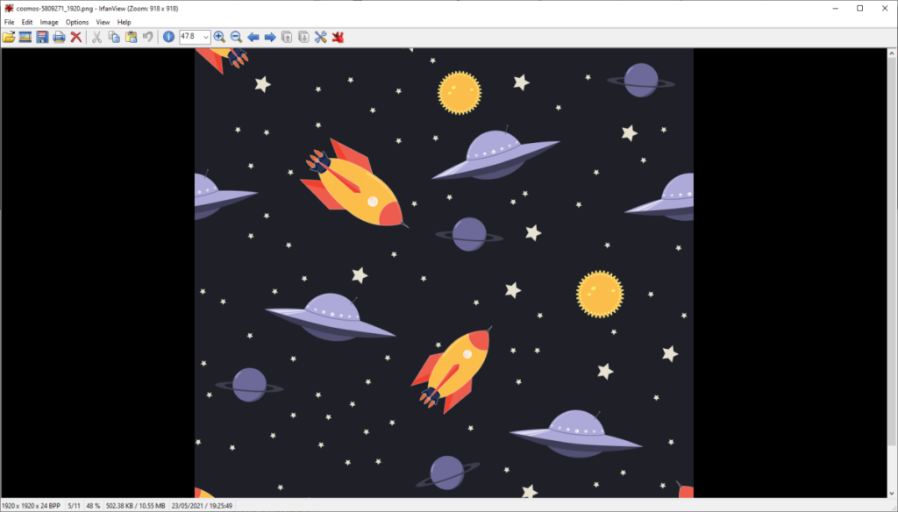
Task: Paste from clipboard using the paste icon
Action: click(x=132, y=37)
